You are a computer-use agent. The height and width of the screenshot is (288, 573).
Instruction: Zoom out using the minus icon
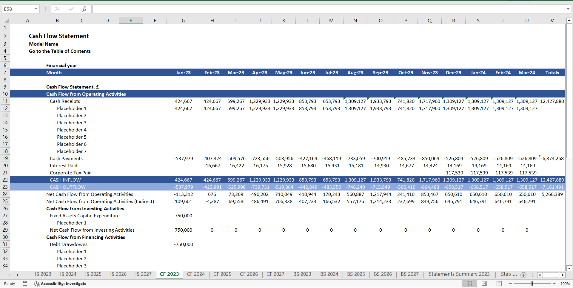[510, 284]
